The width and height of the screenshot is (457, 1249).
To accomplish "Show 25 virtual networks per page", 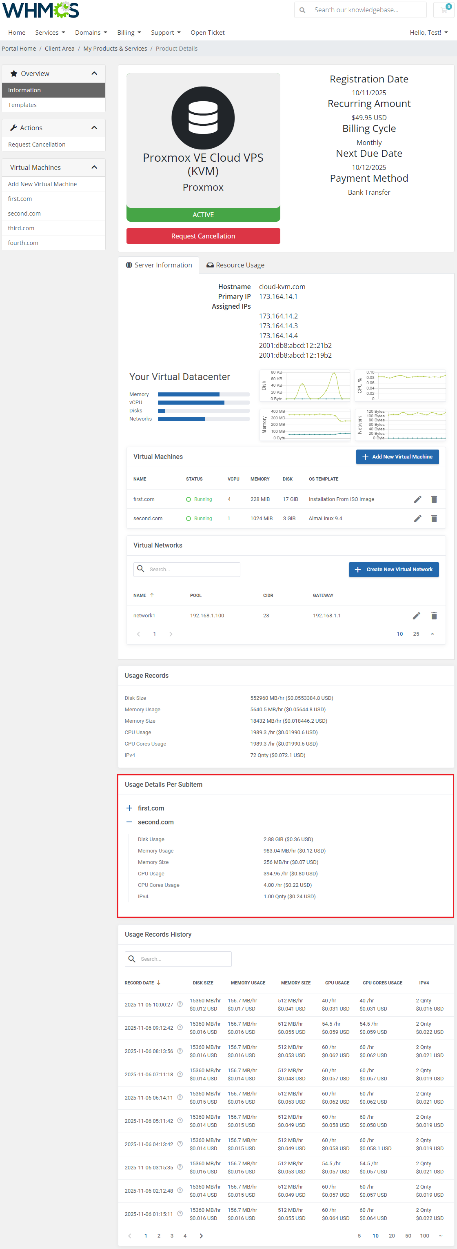I will 416,634.
